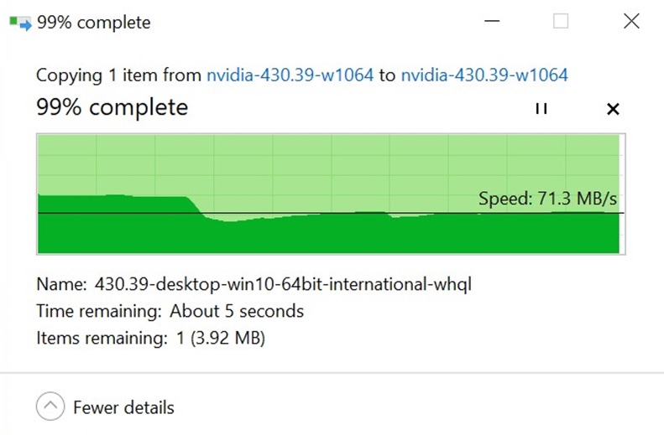This screenshot has height=435, width=664.
Task: Select the file name 430.39-desktop-win10-64bit-international-whql
Action: [283, 284]
